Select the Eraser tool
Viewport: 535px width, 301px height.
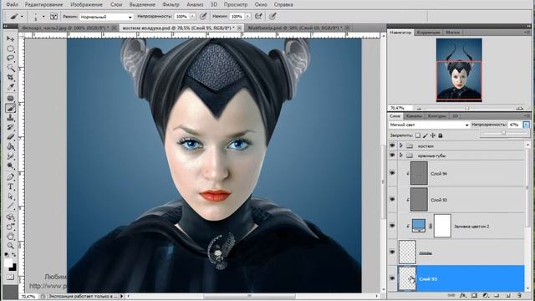click(x=11, y=137)
